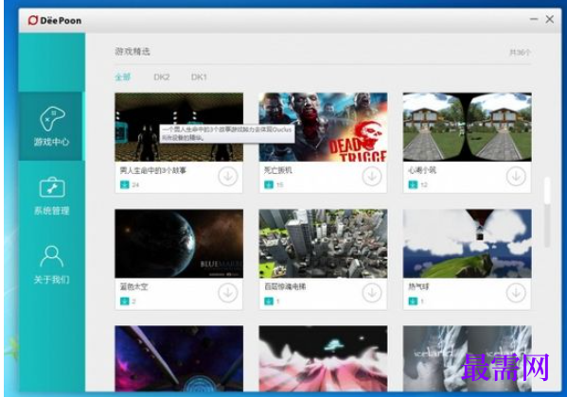This screenshot has width=567, height=397.
Task: Open the 系统管理 toolbox section
Action: 52,196
